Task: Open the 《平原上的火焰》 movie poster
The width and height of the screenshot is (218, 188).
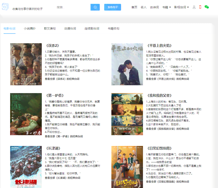Action: 127,64
